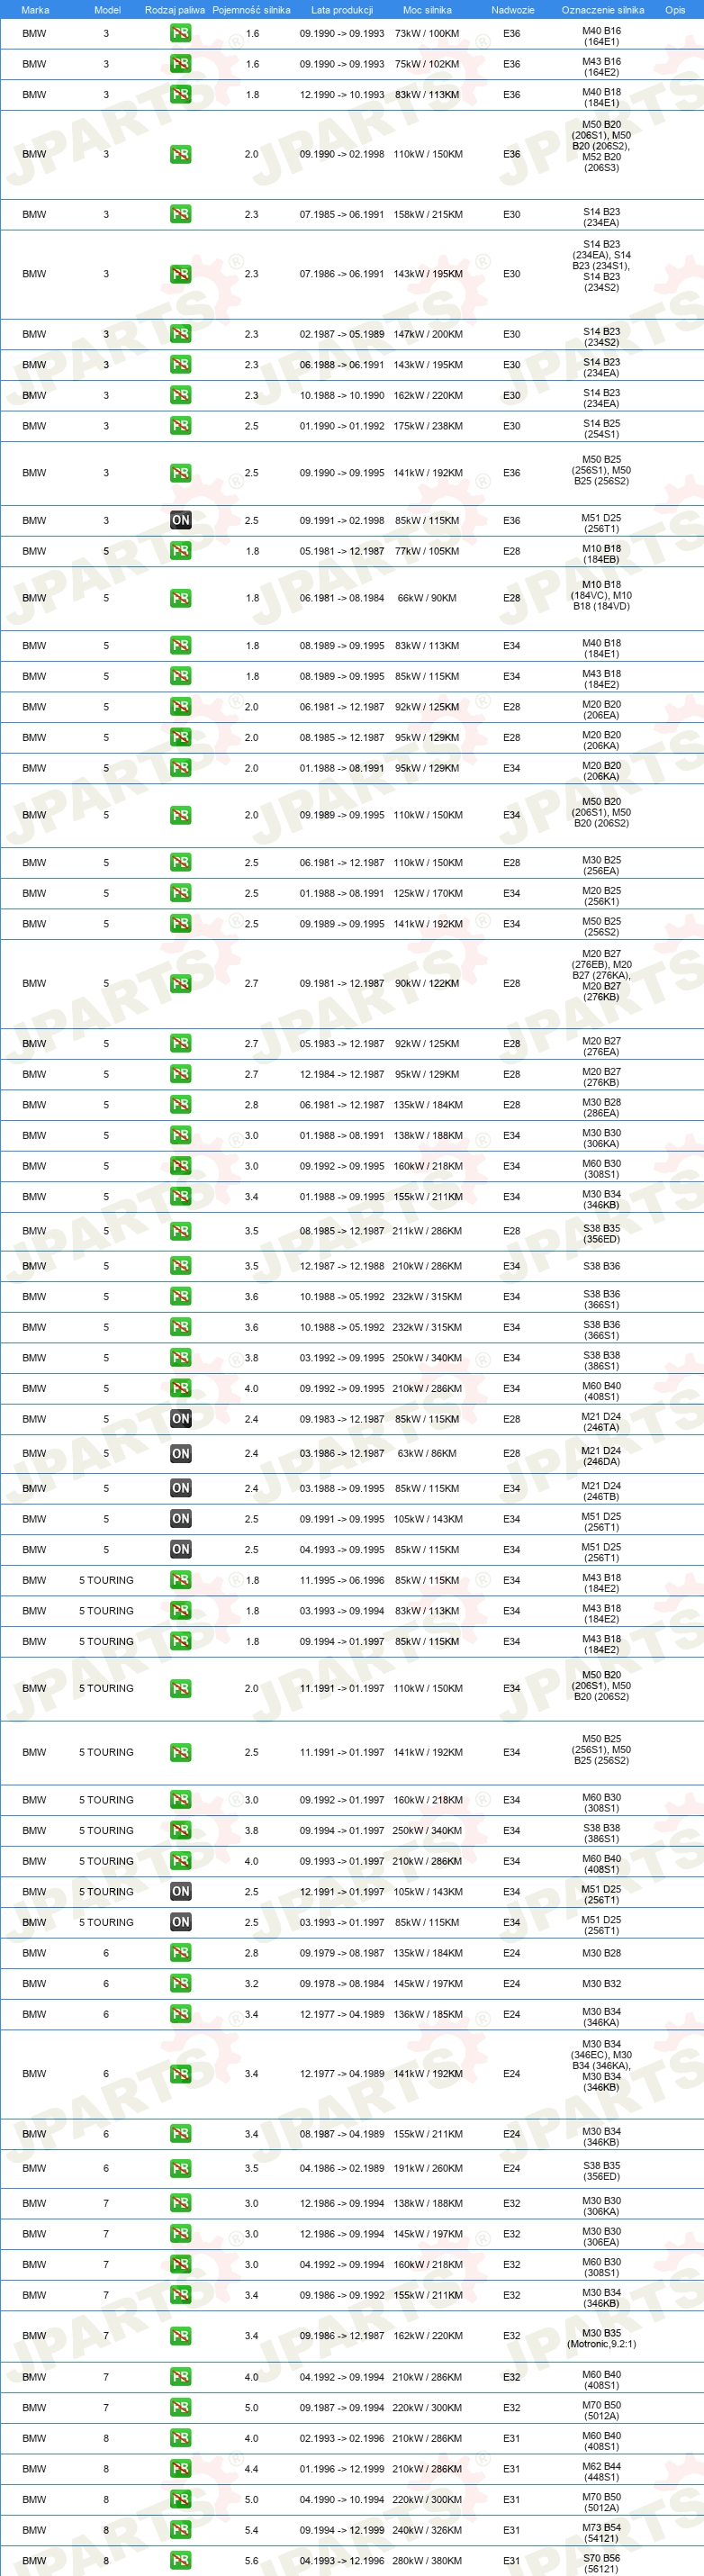This screenshot has width=704, height=2576.
Task: Click the PB icon in the 5 TOURING 3.8 row
Action: tap(180, 1830)
